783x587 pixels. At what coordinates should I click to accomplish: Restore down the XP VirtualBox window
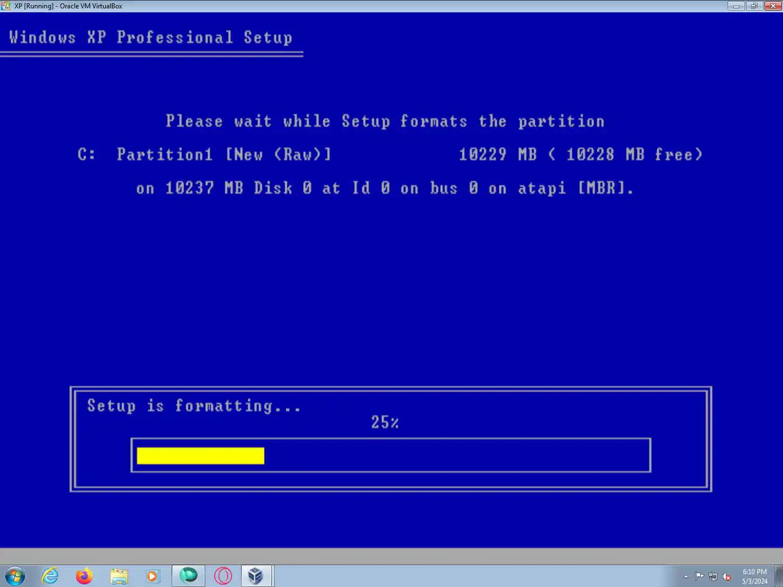(x=753, y=6)
